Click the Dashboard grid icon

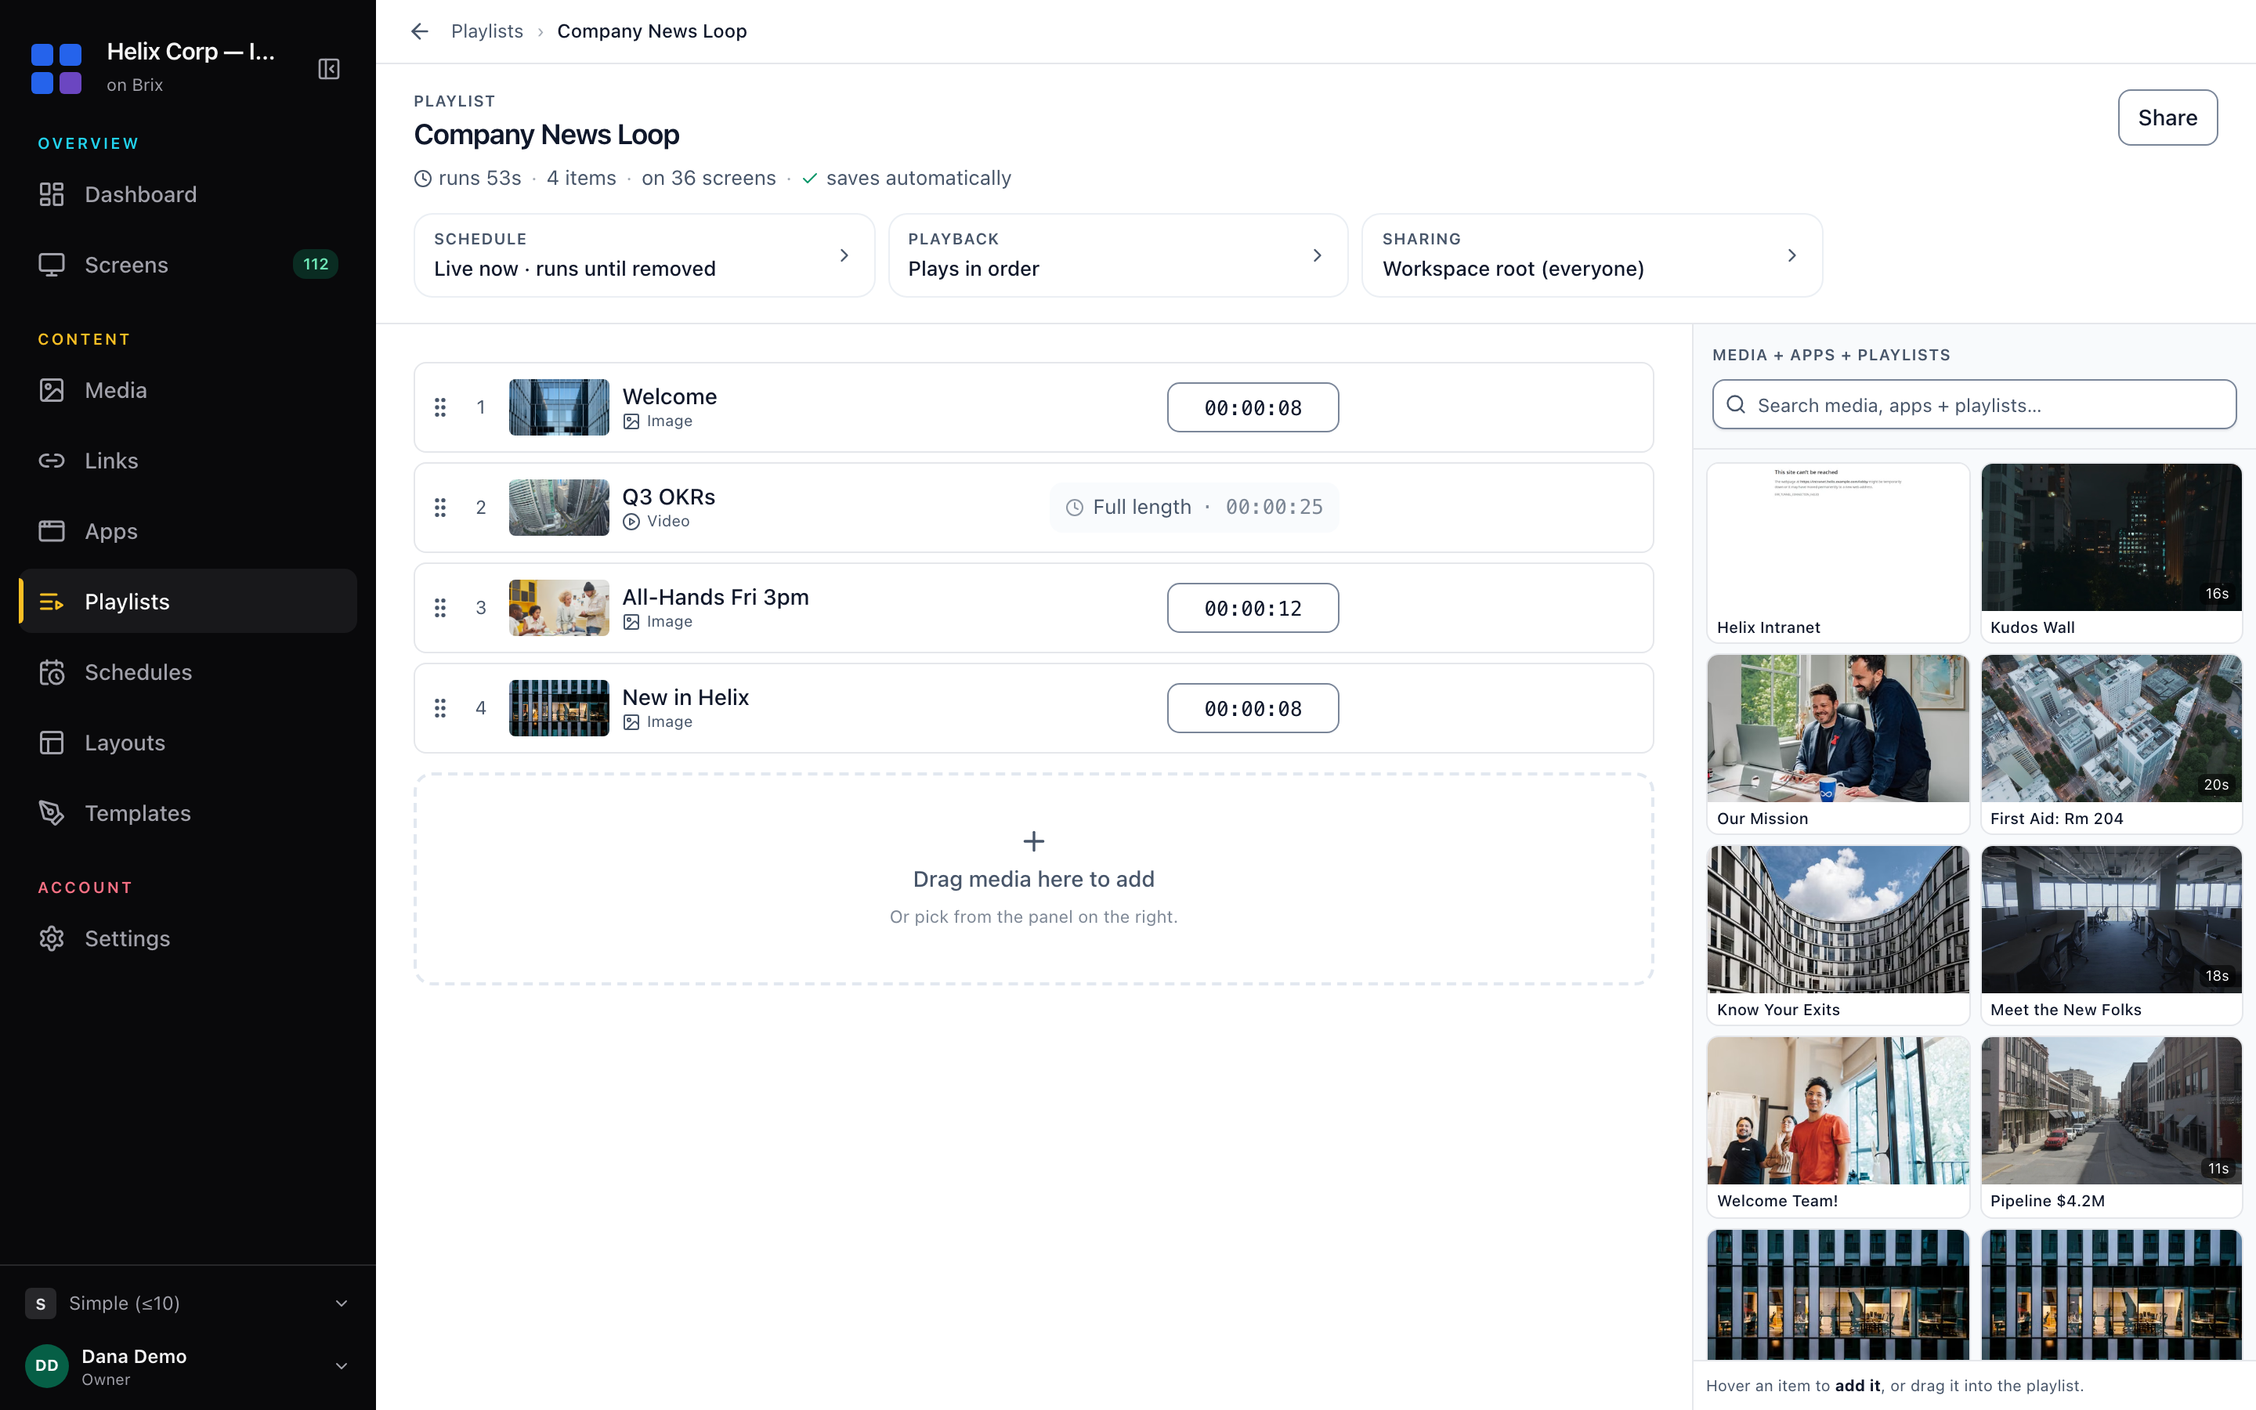(x=51, y=194)
